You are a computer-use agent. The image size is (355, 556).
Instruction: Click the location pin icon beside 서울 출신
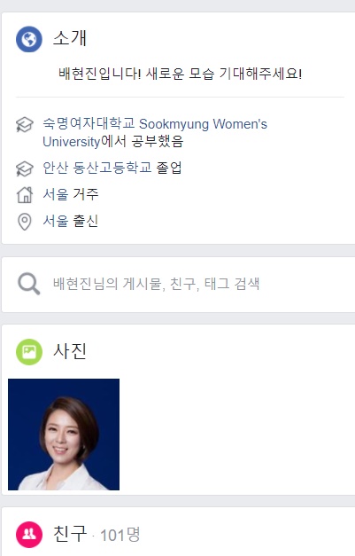click(x=25, y=222)
